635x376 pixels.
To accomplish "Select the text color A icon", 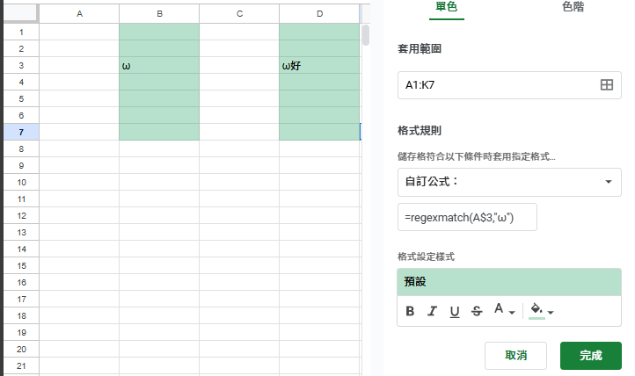I will [x=499, y=309].
